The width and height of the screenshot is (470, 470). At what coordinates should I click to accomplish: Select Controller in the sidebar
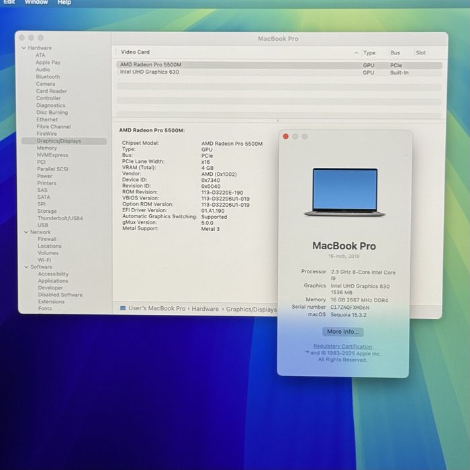click(x=48, y=98)
